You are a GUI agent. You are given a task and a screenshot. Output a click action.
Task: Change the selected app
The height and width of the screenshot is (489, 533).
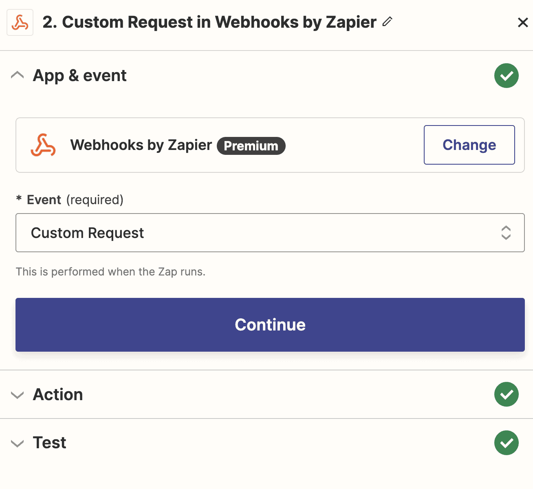[x=469, y=145]
